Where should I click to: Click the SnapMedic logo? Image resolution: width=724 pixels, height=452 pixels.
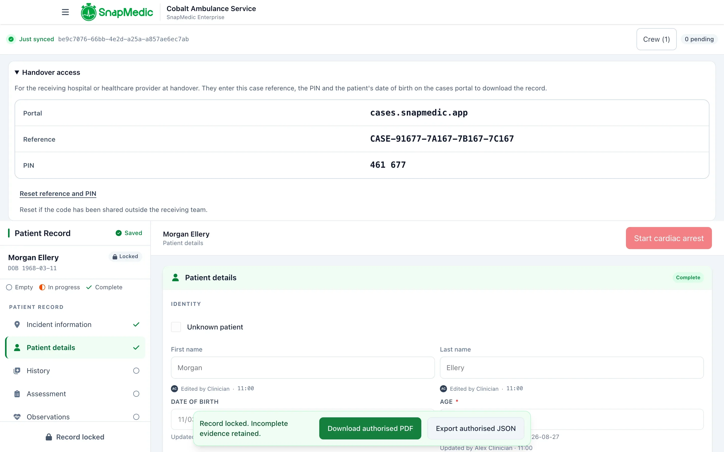tap(117, 12)
